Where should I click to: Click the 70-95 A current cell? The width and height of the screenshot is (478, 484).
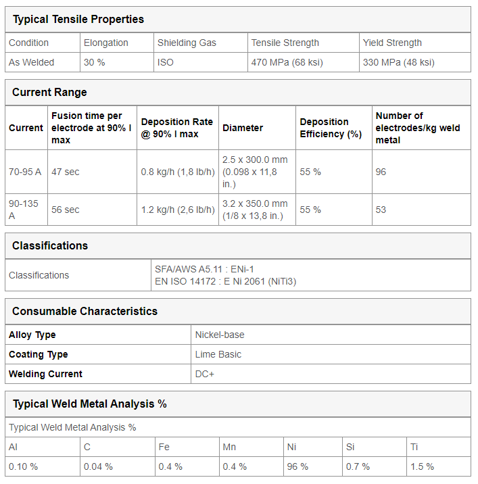pyautogui.click(x=26, y=172)
